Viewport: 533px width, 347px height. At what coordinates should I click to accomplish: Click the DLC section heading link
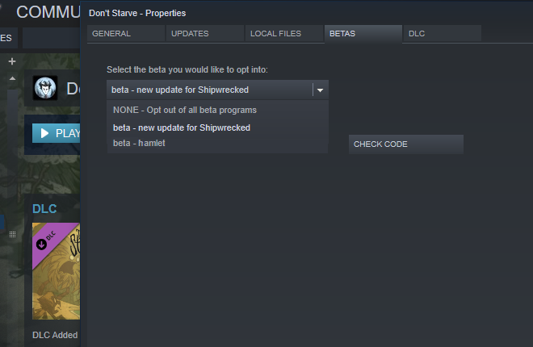point(44,208)
